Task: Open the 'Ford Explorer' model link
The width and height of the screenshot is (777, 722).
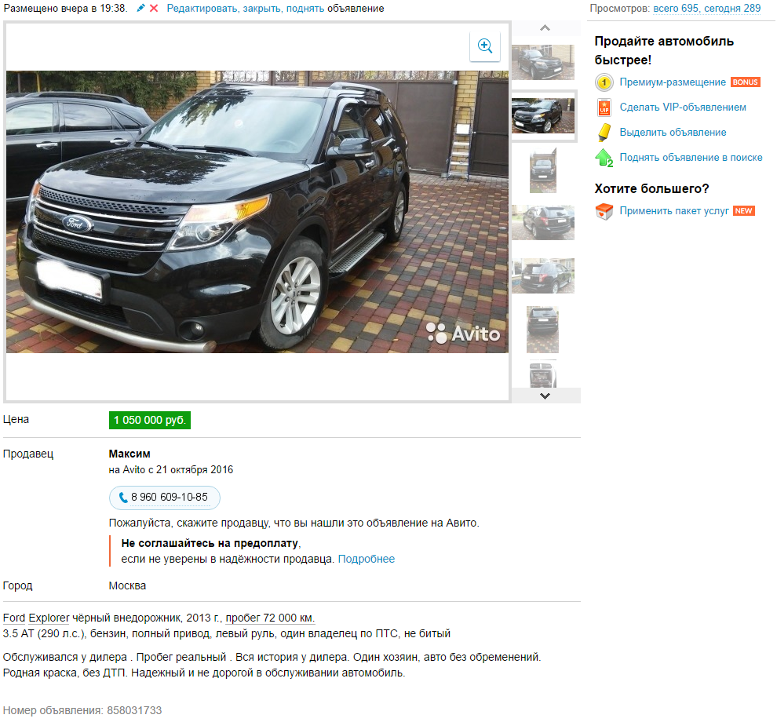Action: point(36,618)
